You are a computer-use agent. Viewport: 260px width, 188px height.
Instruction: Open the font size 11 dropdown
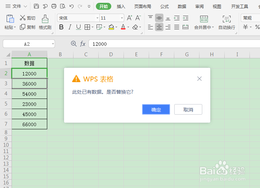click(122, 18)
